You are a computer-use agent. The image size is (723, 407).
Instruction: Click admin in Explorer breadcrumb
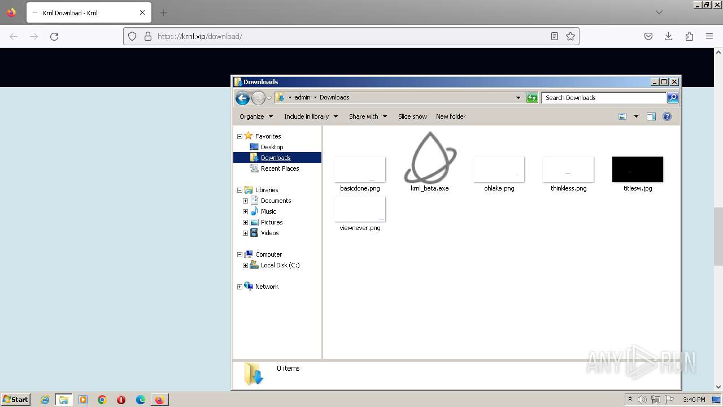(x=302, y=97)
